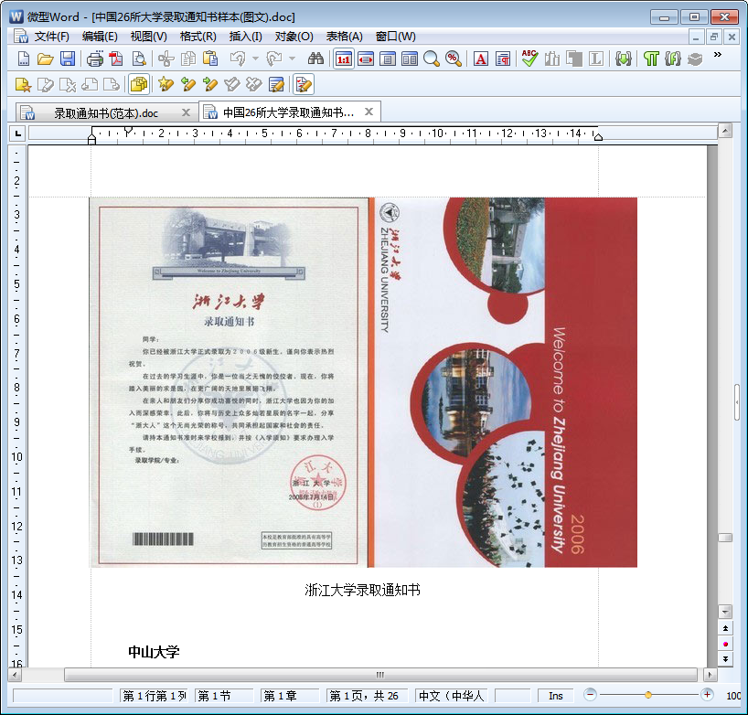Open the 窗口(W) menu
This screenshot has height=715, width=748.
395,37
